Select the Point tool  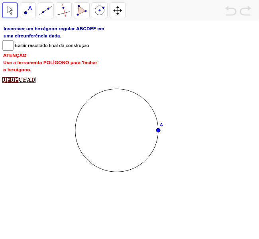tap(28, 10)
